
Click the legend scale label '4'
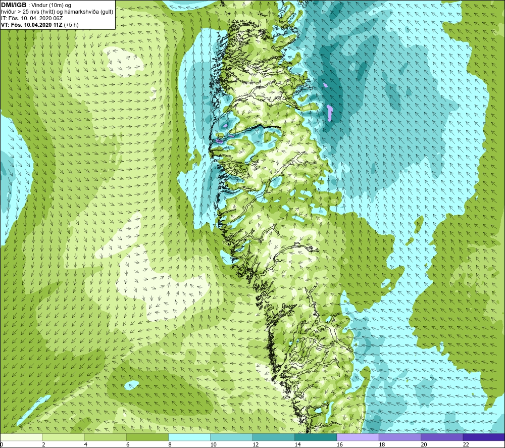coord(86,444)
